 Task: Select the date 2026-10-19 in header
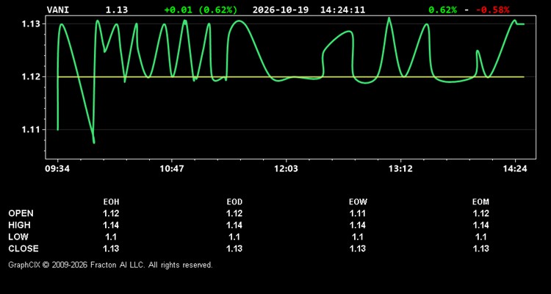point(281,10)
